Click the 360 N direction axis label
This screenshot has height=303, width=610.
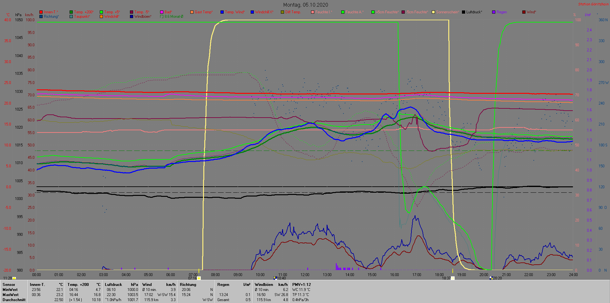[603, 20]
